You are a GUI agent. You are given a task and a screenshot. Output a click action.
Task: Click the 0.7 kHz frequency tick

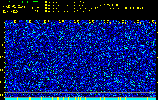click(2, 82)
